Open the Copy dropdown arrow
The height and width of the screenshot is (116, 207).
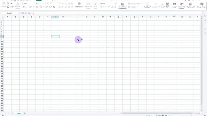pyautogui.click(x=14, y=7)
